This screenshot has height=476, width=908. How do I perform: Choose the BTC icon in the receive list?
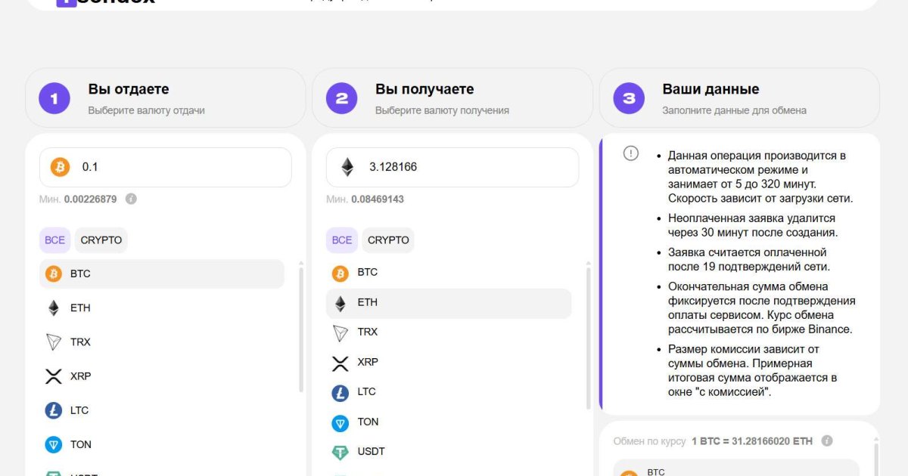pos(340,273)
